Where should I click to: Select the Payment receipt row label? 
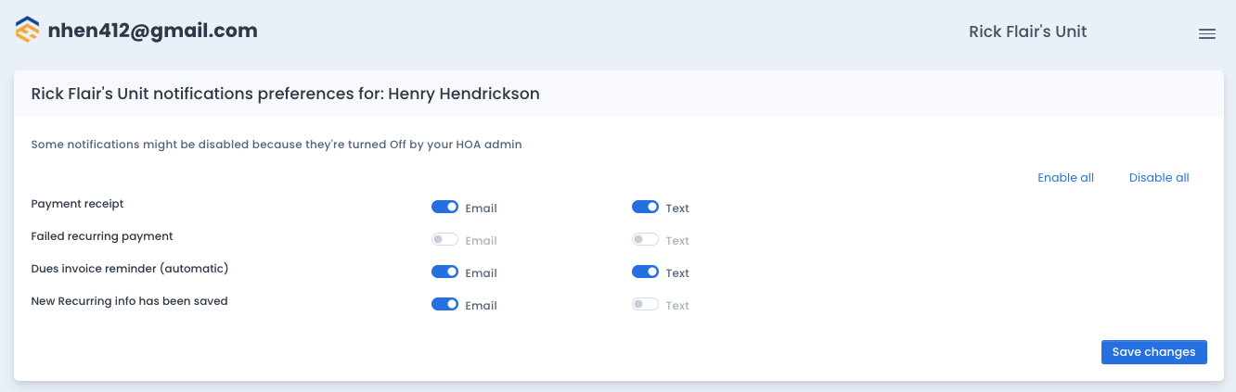77,204
